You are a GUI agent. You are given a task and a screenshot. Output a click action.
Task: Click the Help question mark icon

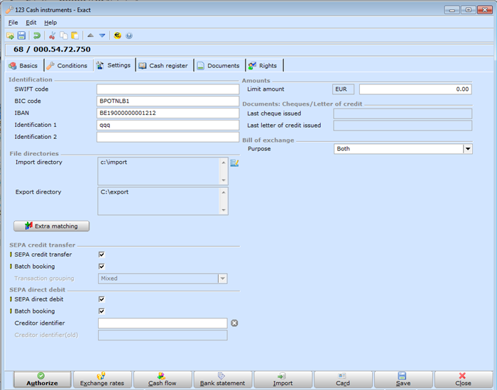pyautogui.click(x=129, y=35)
